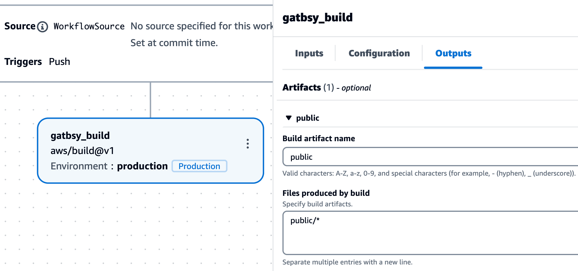Click the aws/build@v1 identifier in the node
The height and width of the screenshot is (271, 578).
pos(82,151)
